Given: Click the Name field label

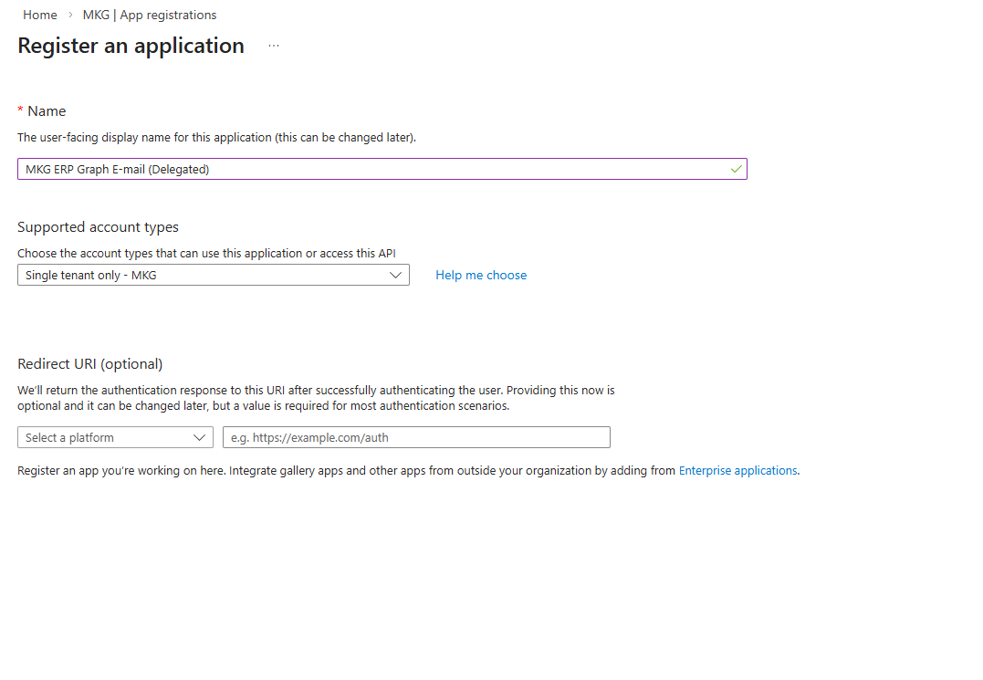Looking at the screenshot, I should [x=47, y=110].
